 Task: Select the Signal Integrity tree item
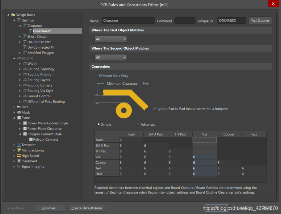[33, 167]
